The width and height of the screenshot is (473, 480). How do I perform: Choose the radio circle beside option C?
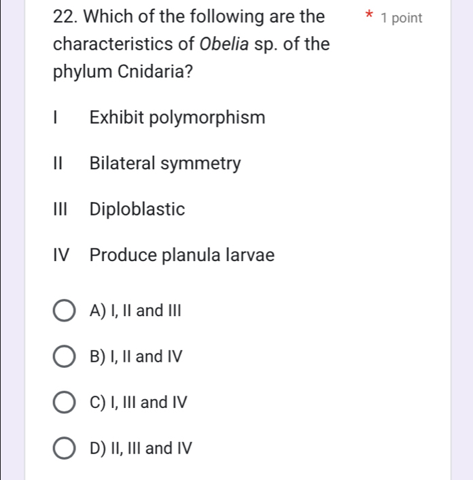(x=65, y=402)
